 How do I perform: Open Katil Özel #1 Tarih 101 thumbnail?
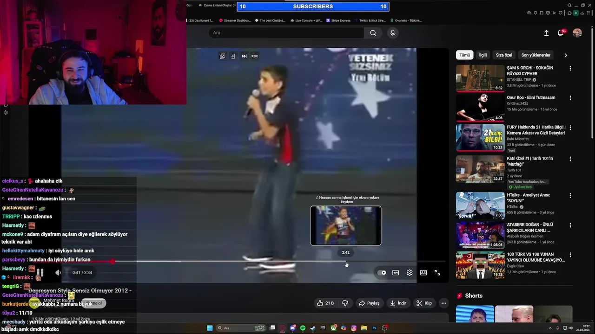(x=480, y=169)
